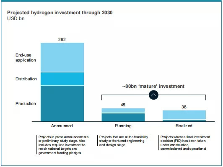Click the 262 value label
Image resolution: width=223 pixels, height=167 pixels.
click(x=62, y=39)
